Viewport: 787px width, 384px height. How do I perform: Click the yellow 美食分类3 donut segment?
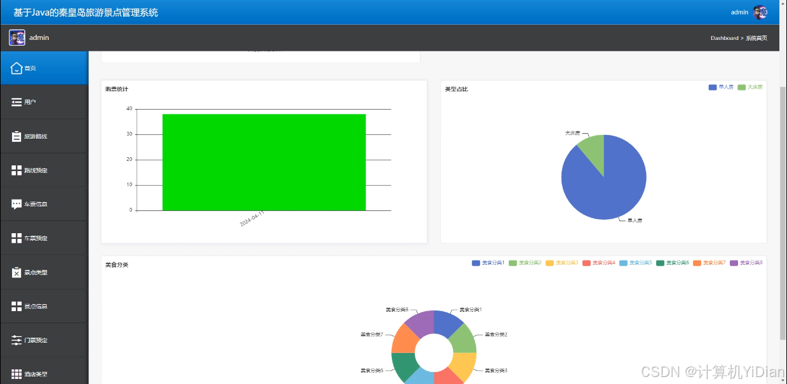pyautogui.click(x=464, y=366)
